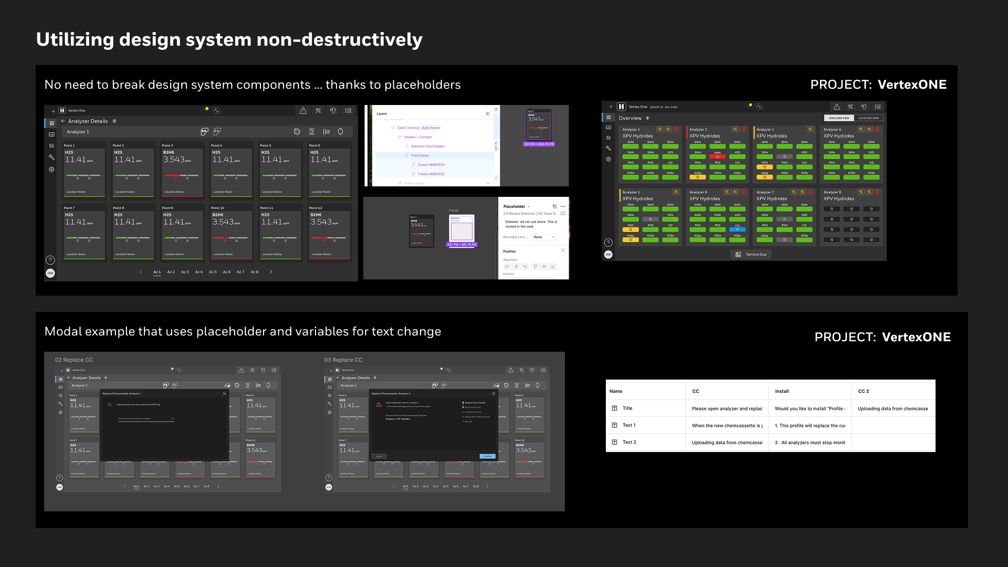Image resolution: width=1008 pixels, height=567 pixels.
Task: Click warning triangle icon in Analyzer Details header
Action: click(303, 111)
